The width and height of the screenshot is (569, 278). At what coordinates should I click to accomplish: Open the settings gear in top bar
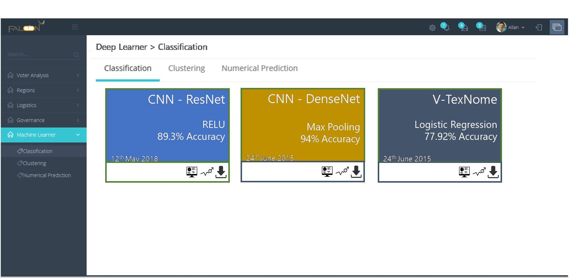(432, 28)
